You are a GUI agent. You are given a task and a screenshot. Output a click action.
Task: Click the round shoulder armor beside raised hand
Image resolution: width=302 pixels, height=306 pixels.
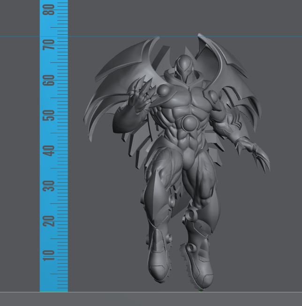(166, 92)
